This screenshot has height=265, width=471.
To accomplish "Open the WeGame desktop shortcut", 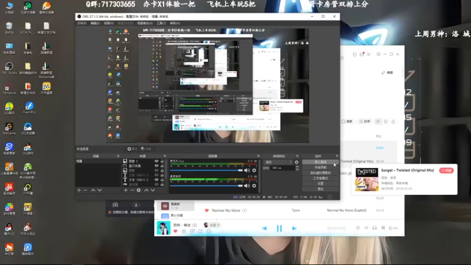I will (9, 128).
